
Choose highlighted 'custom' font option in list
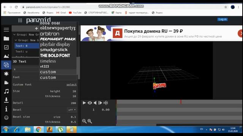(58, 72)
